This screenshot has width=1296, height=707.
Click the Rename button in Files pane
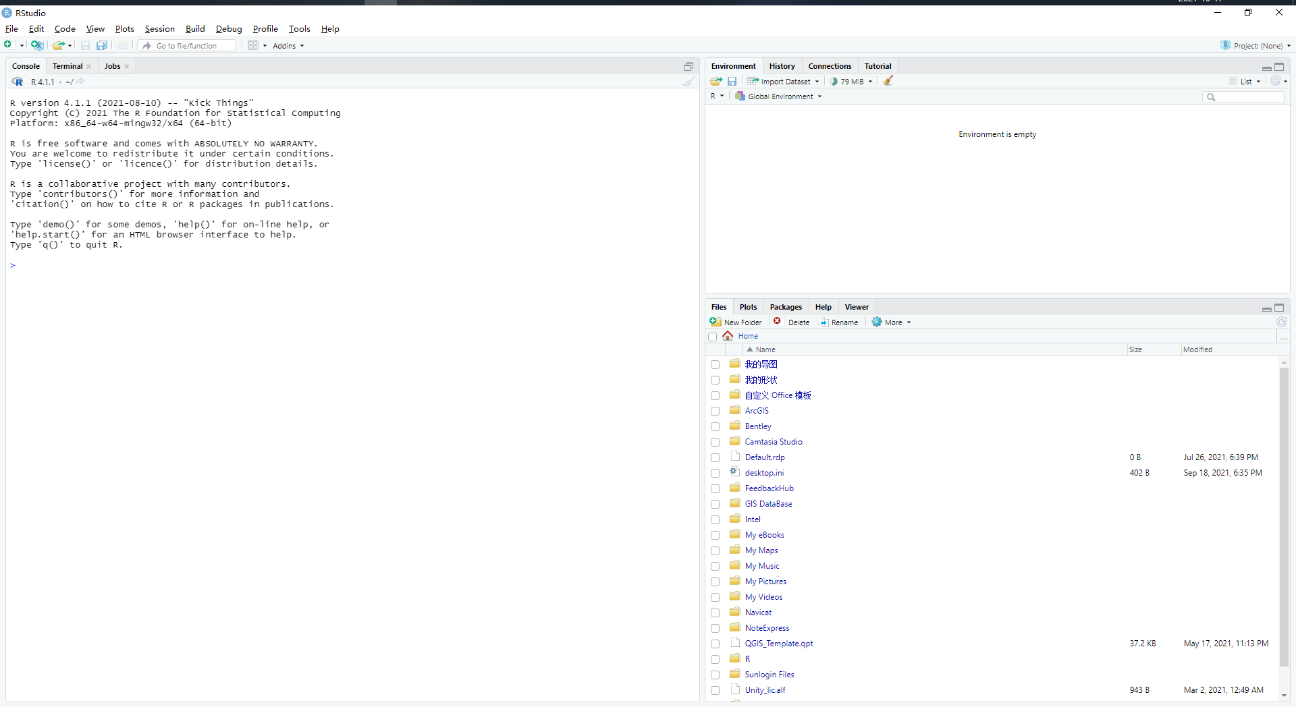pos(839,322)
